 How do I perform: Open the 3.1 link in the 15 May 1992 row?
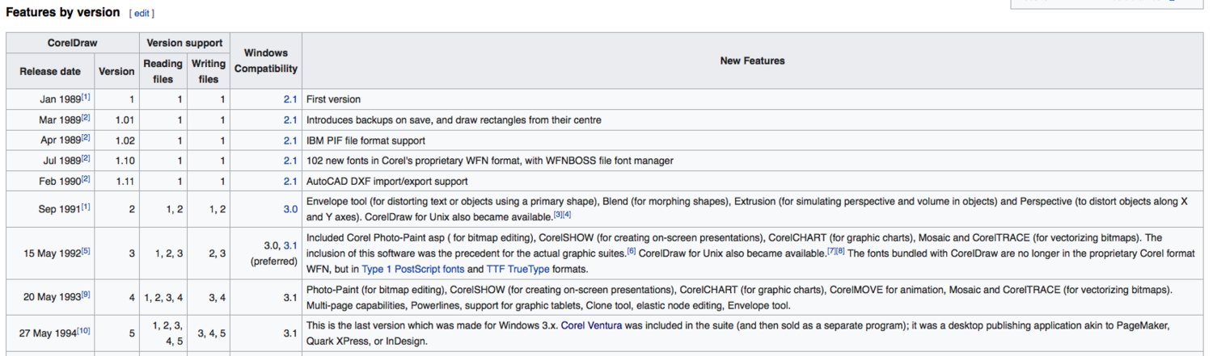click(x=290, y=245)
